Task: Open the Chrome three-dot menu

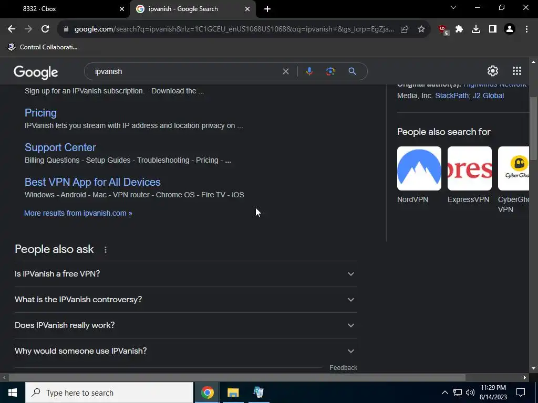Action: pyautogui.click(x=526, y=29)
